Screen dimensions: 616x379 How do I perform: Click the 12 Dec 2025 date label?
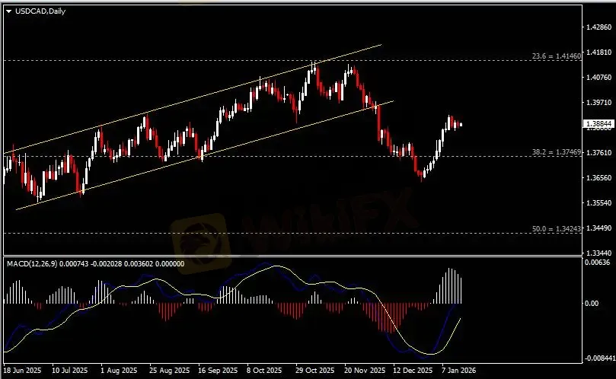pos(413,371)
